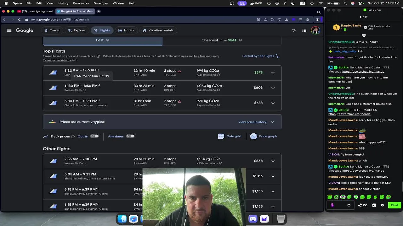Click emissions info icon for 1,050 kg CO2e
This screenshot has width=403, height=226.
[218, 90]
